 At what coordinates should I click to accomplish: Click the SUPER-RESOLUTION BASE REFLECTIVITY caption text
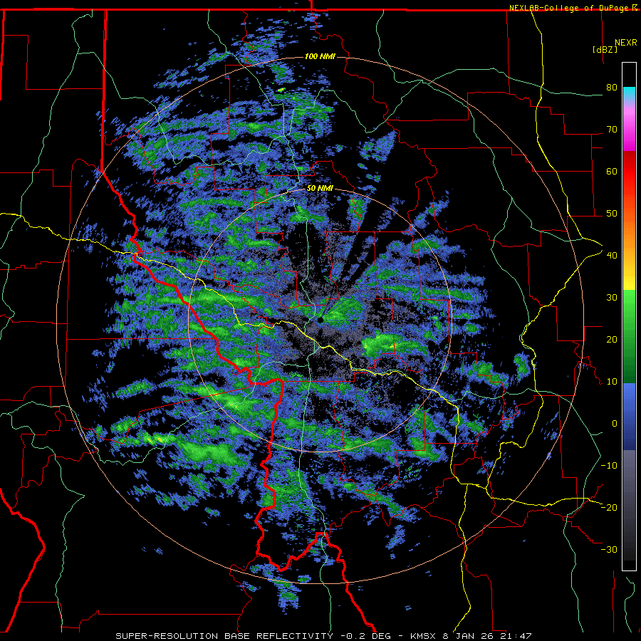click(224, 636)
